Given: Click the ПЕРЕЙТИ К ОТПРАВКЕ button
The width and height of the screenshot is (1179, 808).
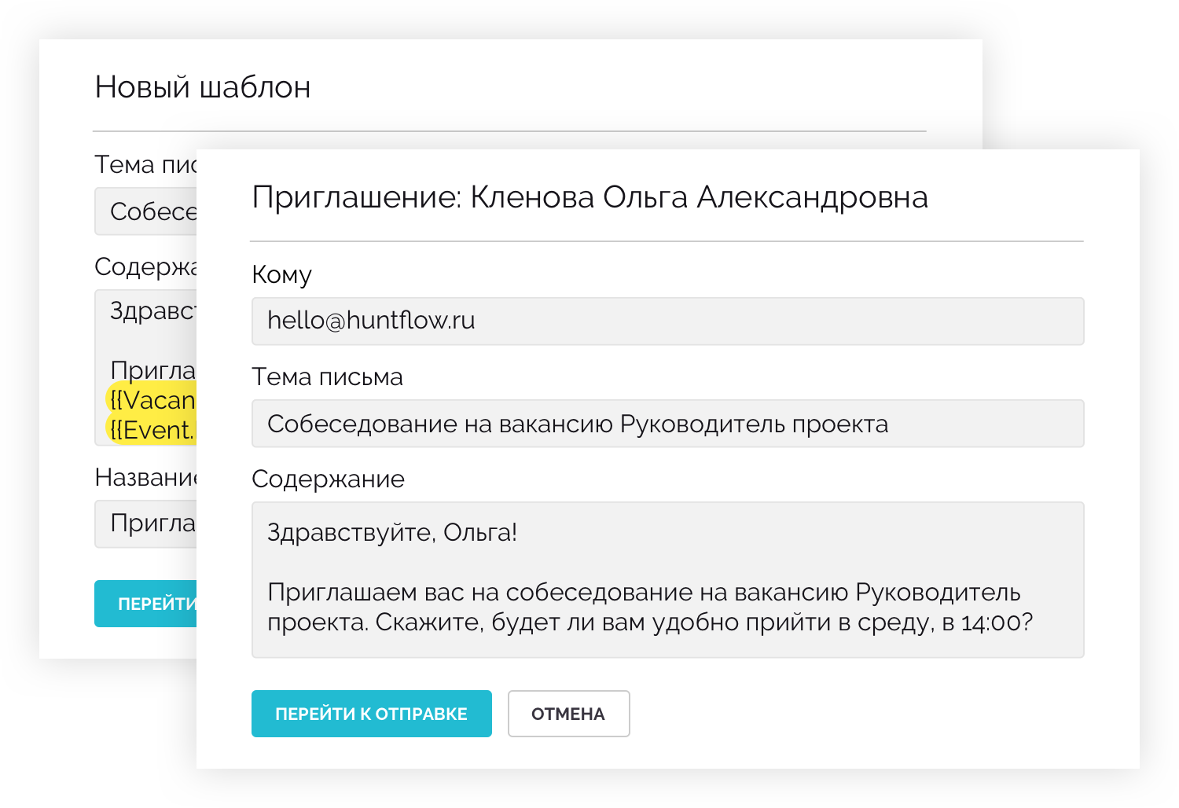Looking at the screenshot, I should 371,713.
